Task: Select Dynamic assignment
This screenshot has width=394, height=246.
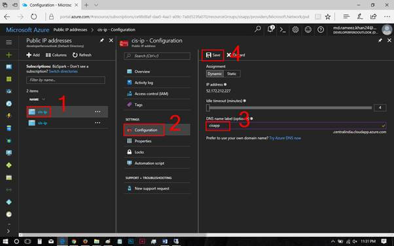Action: click(x=215, y=74)
